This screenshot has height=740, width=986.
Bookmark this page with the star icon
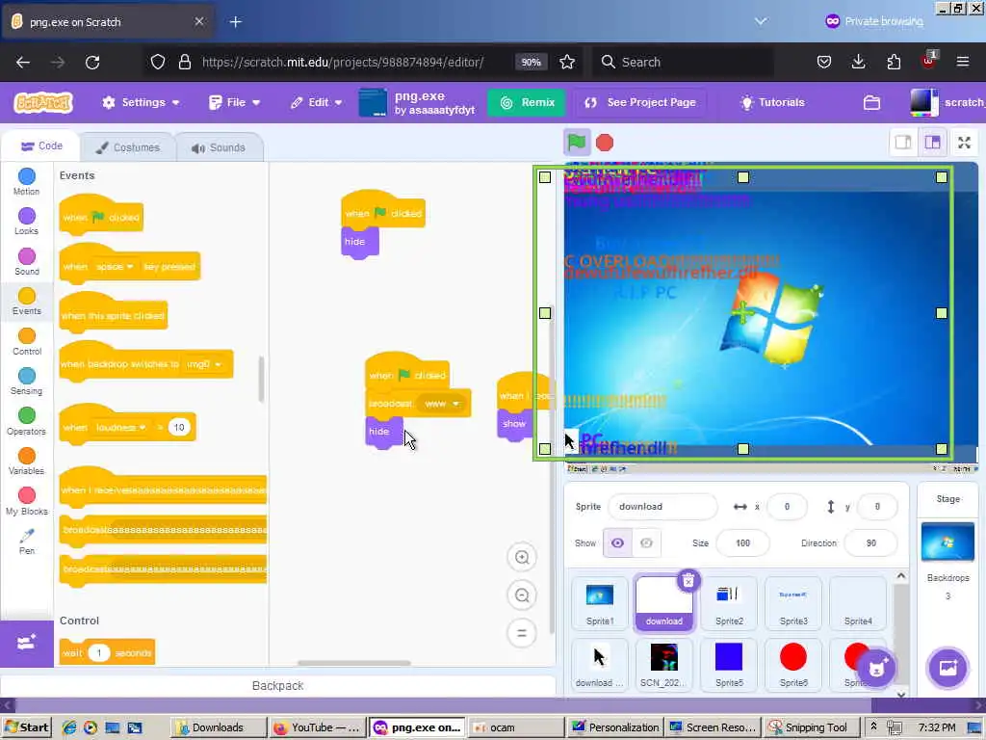tap(566, 62)
